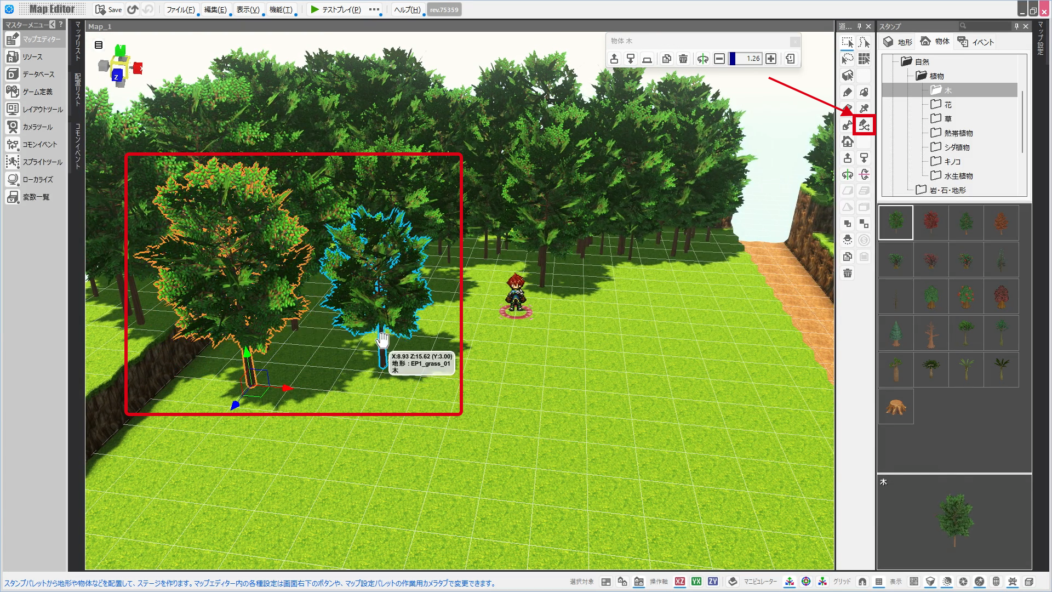Click the trash icon in floating object toolbar
The image size is (1052, 592).
click(x=683, y=59)
